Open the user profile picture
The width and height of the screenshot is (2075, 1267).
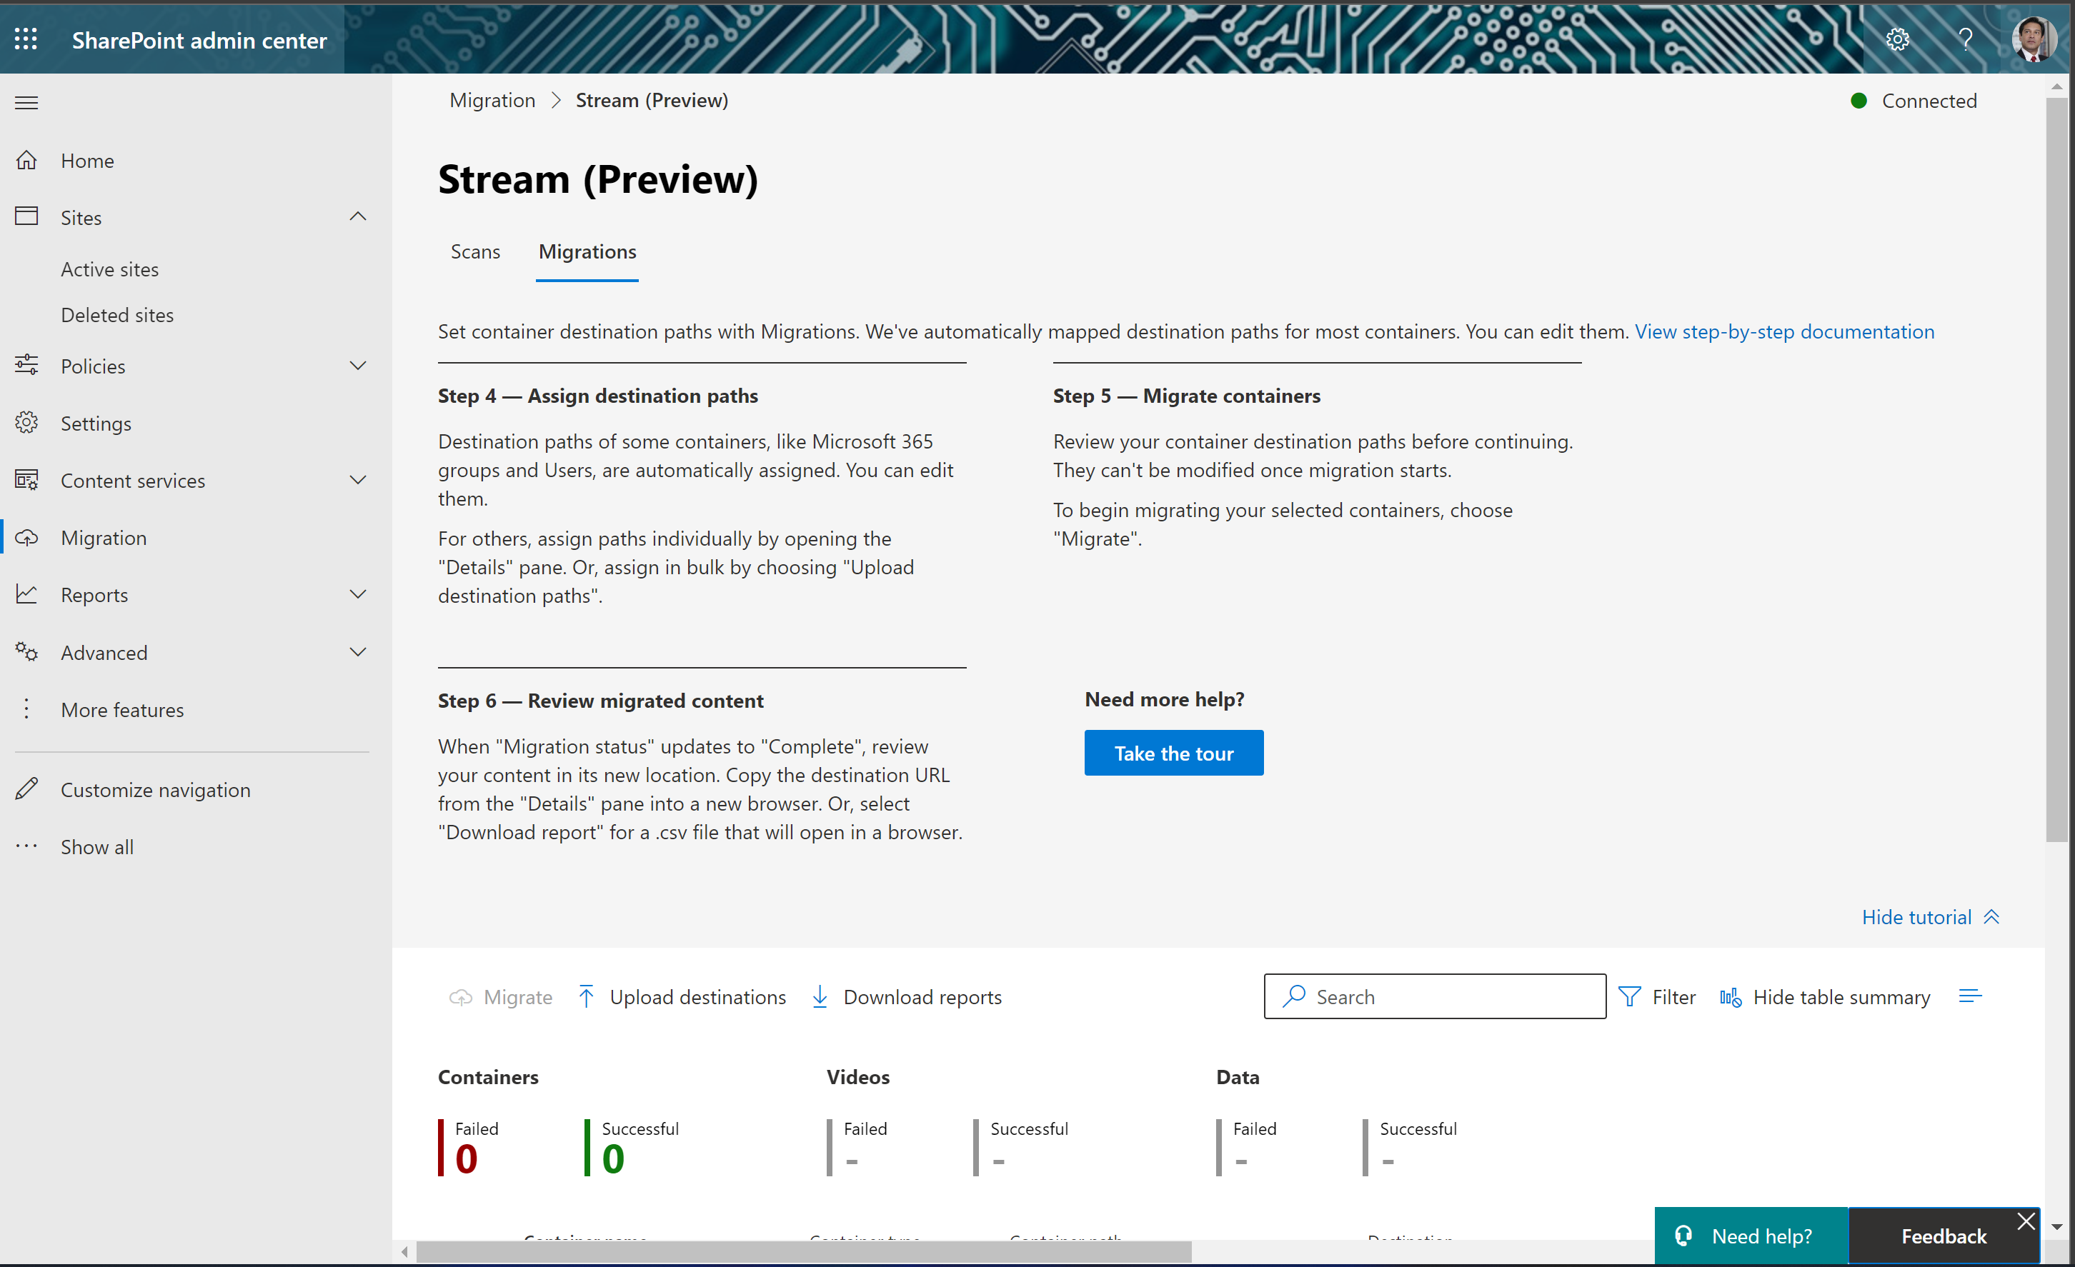pos(2033,39)
